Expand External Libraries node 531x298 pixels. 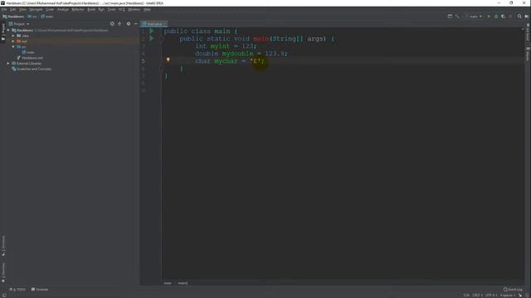pos(8,63)
